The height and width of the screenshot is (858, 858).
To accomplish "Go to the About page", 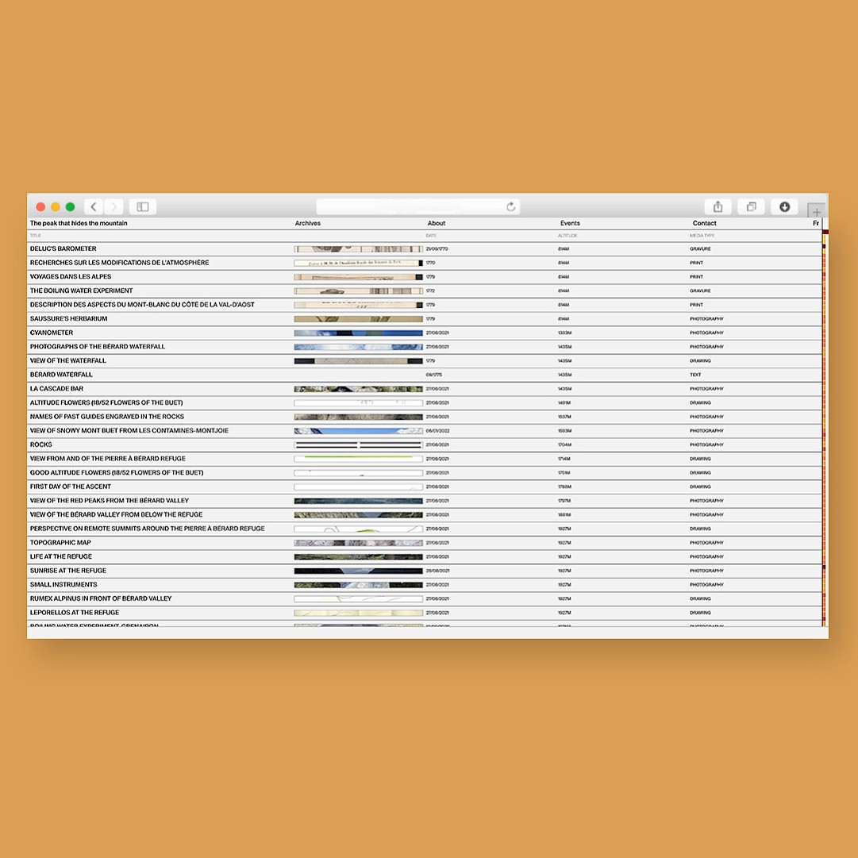I will pos(437,224).
